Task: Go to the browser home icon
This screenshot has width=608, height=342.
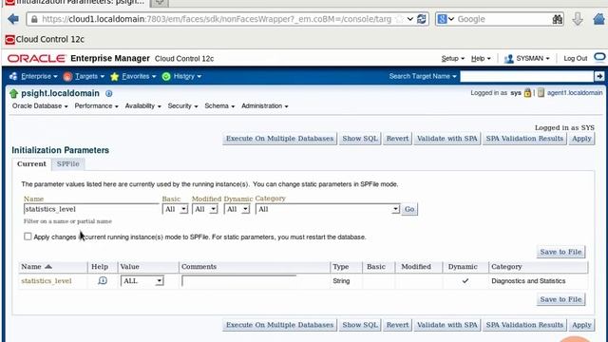Action: pos(599,19)
